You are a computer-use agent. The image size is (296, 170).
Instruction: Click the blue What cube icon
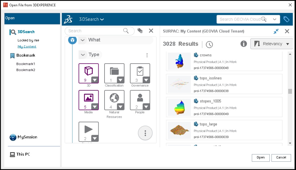coord(72,40)
